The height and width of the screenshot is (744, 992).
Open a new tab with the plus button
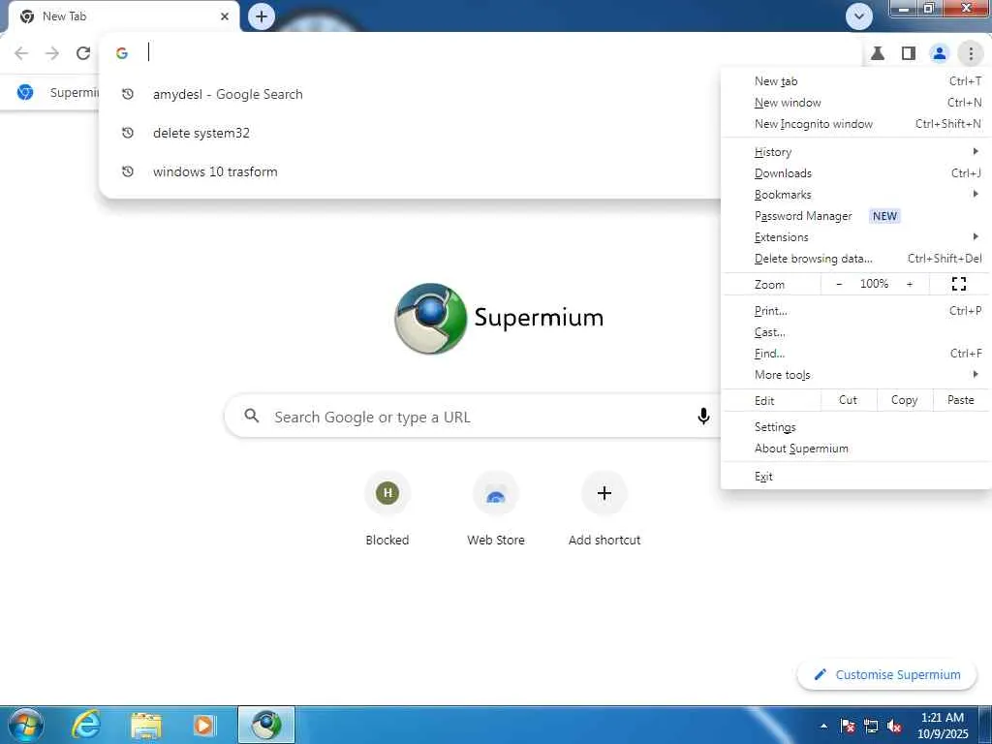[262, 16]
